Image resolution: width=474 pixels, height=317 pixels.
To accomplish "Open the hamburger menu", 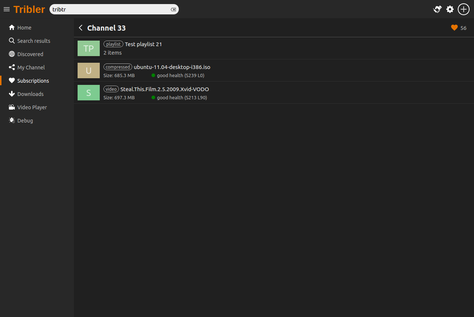I will 7,9.
